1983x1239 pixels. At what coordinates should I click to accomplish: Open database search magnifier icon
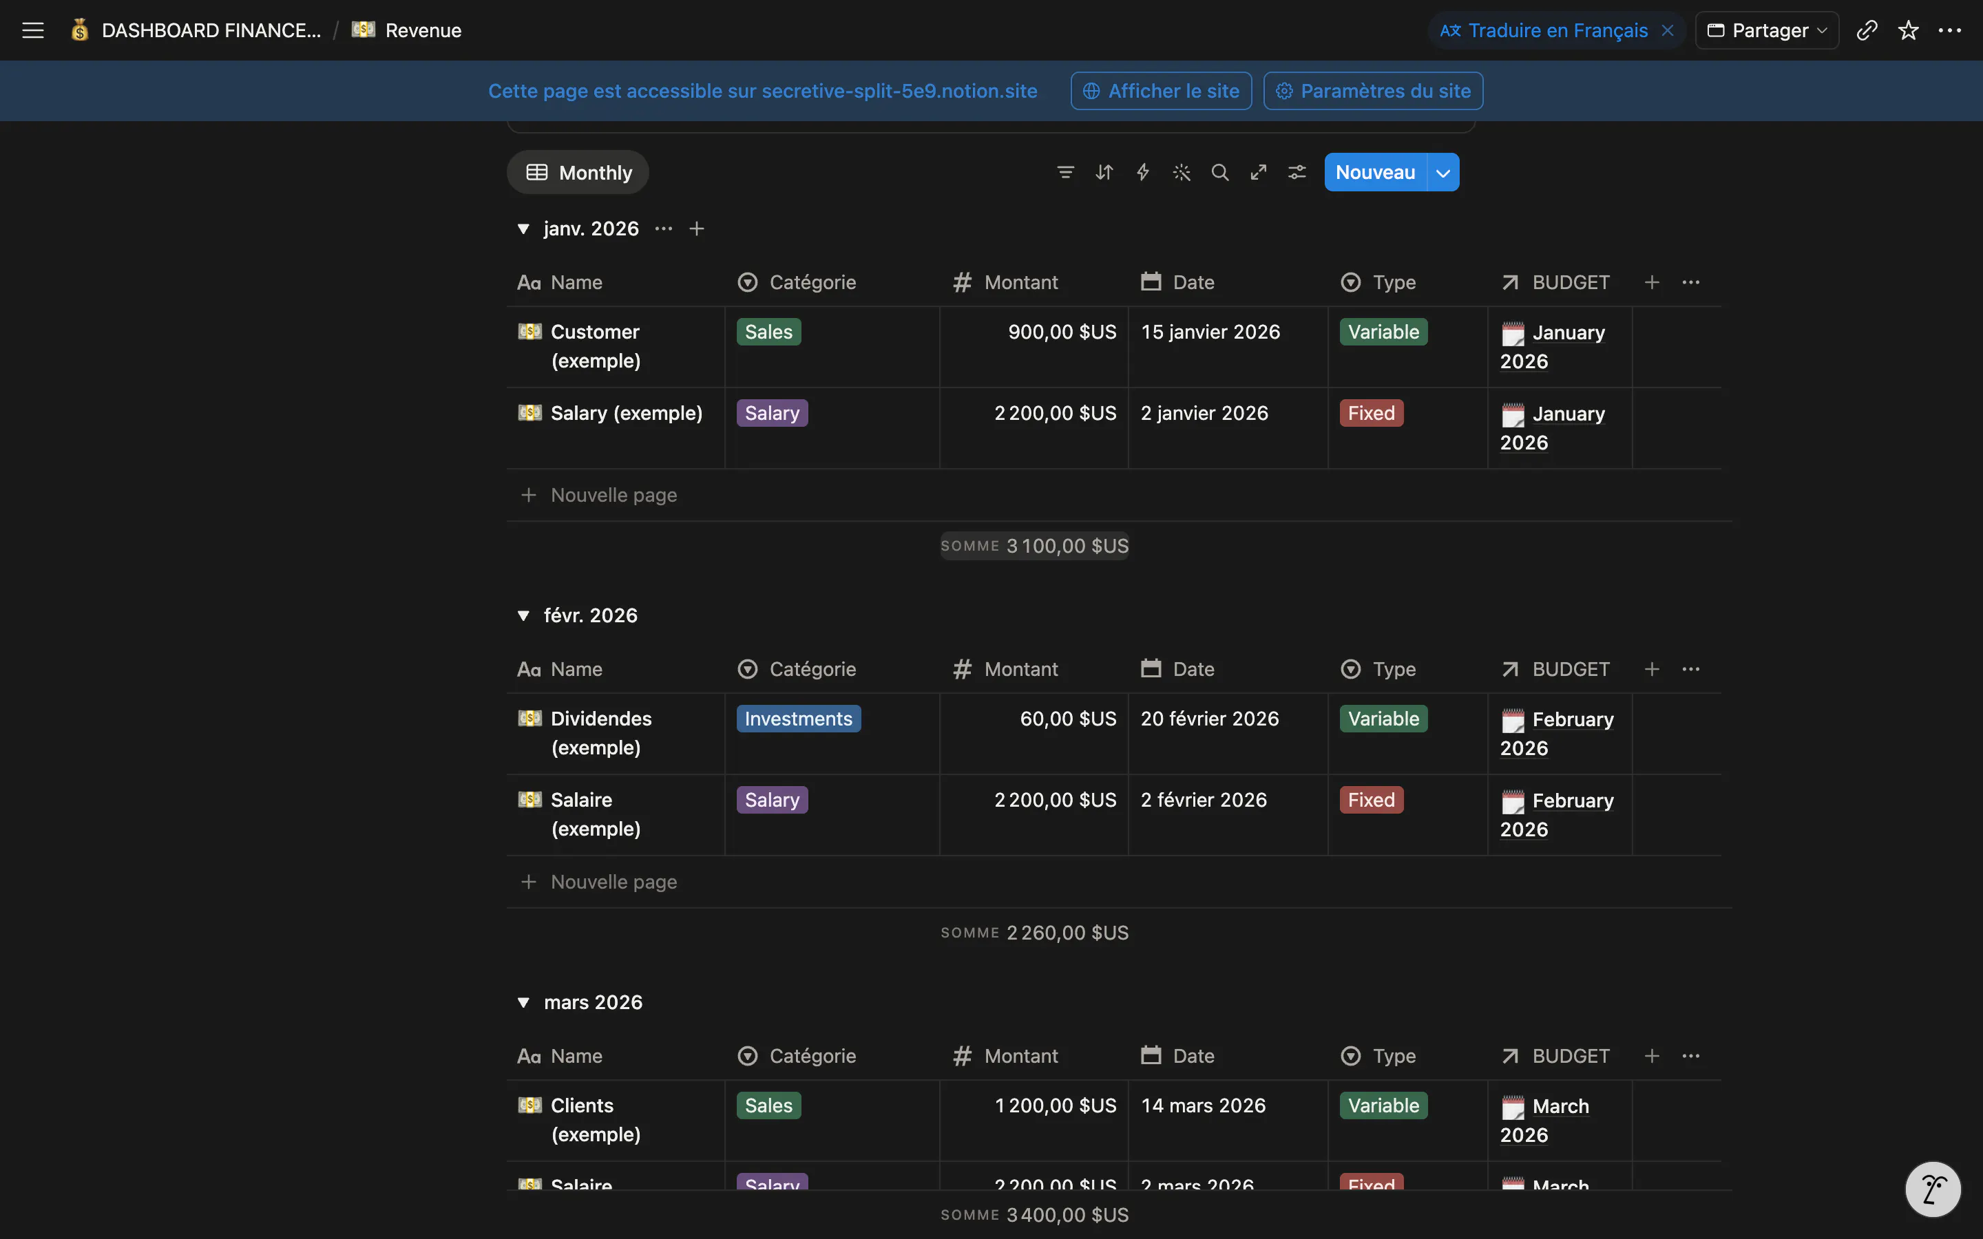pos(1220,172)
